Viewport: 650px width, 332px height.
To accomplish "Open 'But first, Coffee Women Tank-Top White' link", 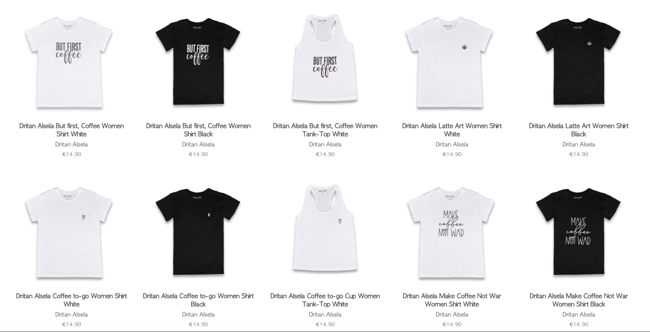I will (325, 130).
